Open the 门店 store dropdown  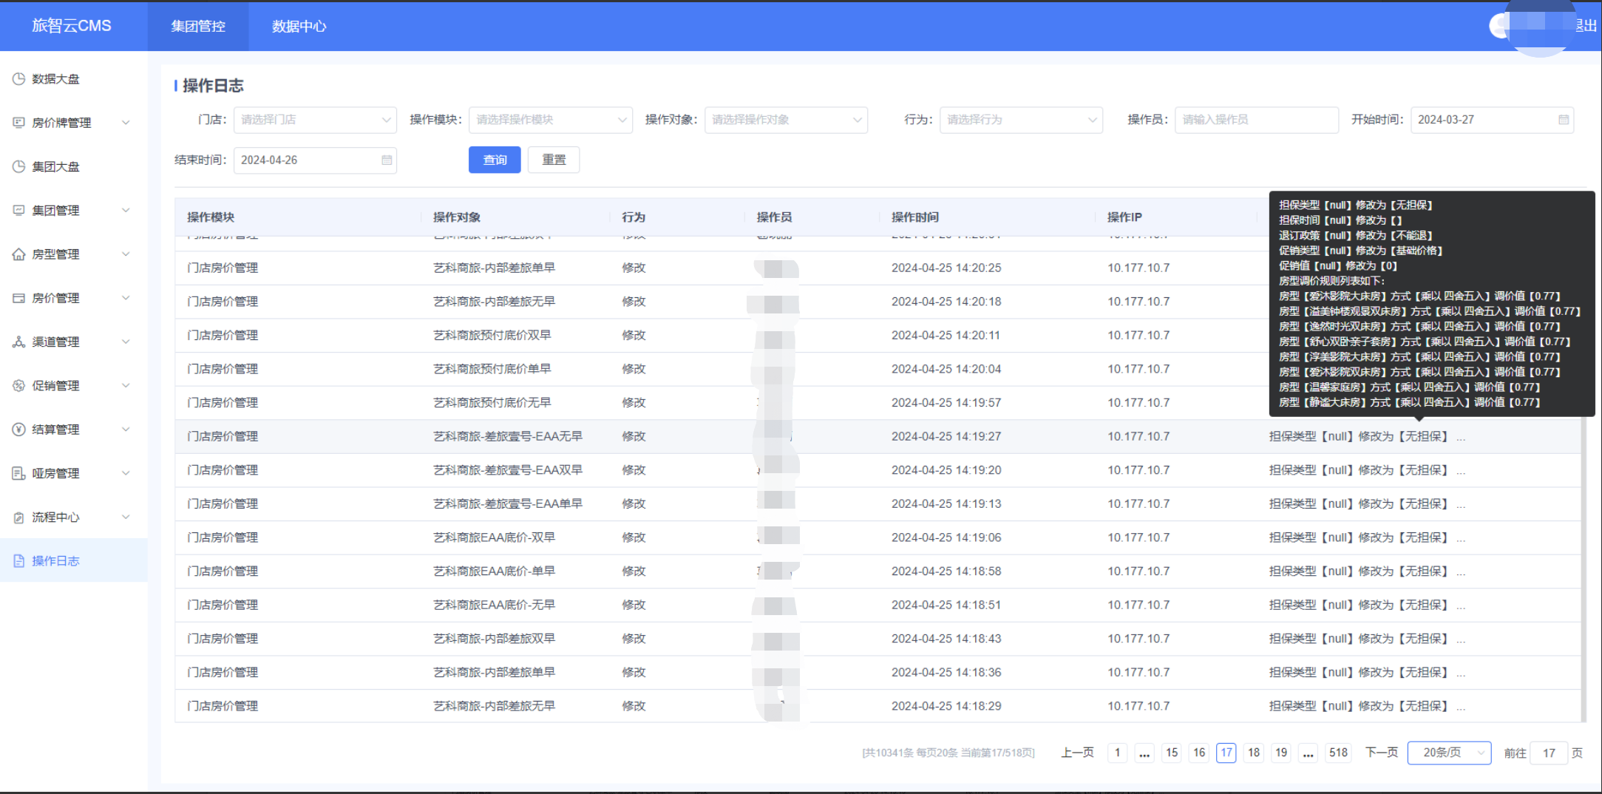(315, 120)
